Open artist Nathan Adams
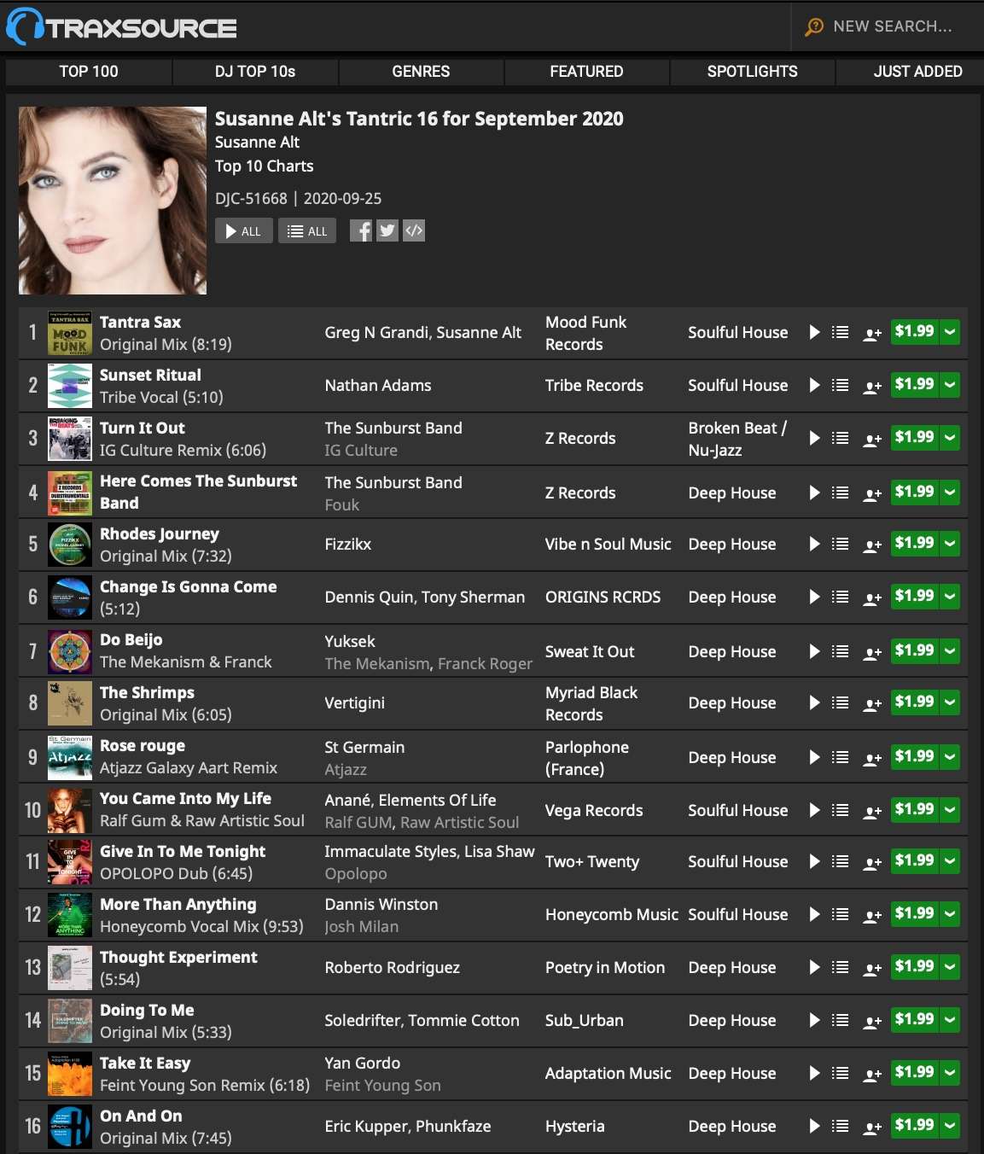This screenshot has width=984, height=1154. [377, 385]
